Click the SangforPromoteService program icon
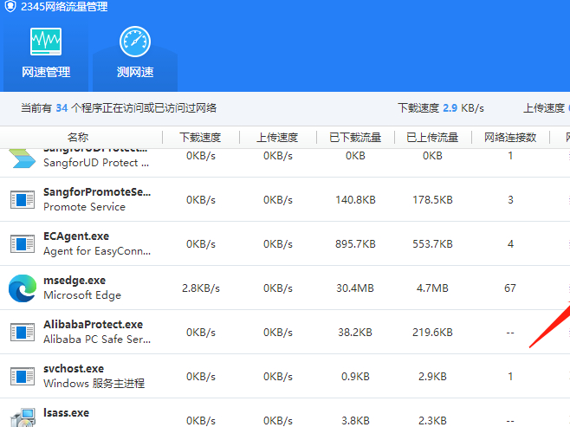Image resolution: width=570 pixels, height=427 pixels. coord(23,199)
